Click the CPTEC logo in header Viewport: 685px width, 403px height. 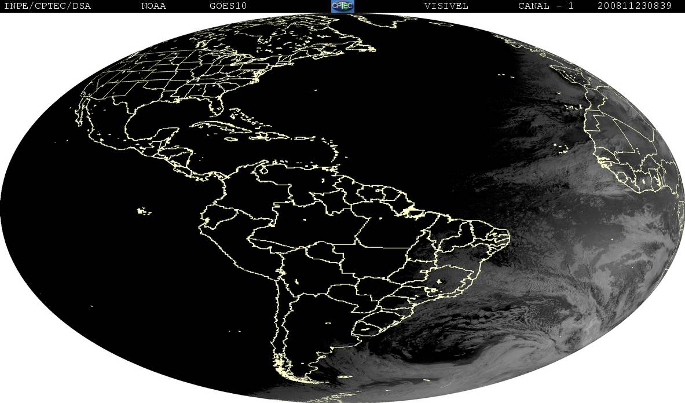(x=343, y=6)
